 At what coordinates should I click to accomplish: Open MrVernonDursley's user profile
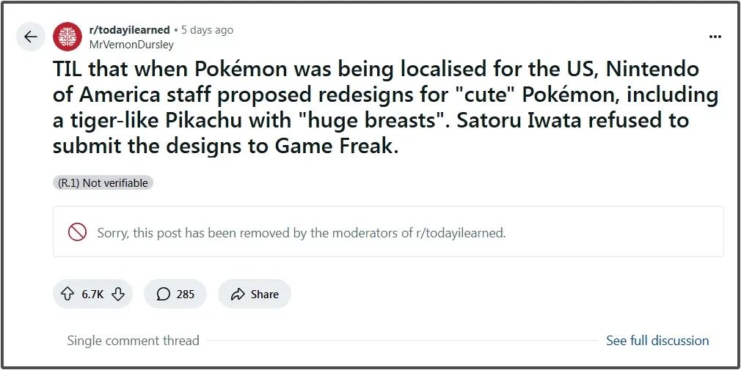(131, 44)
